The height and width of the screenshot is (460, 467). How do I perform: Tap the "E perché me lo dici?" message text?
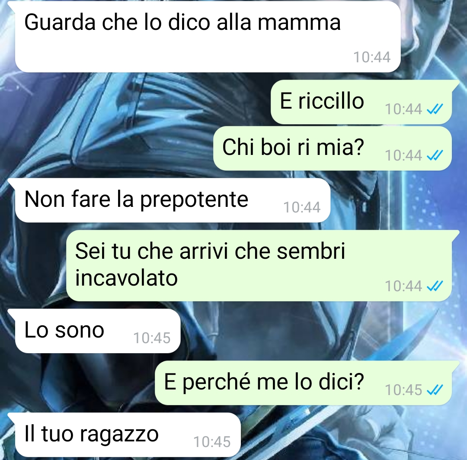click(x=264, y=382)
